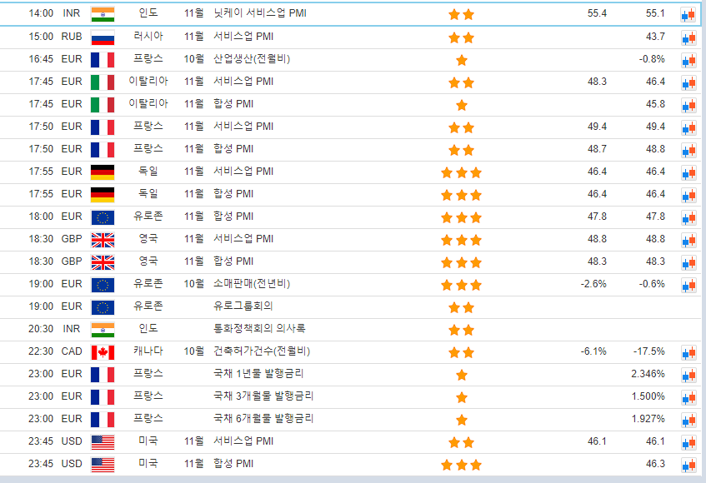Open chart icon for 영국 서비스업 PMI row
The width and height of the screenshot is (706, 483).
click(688, 240)
